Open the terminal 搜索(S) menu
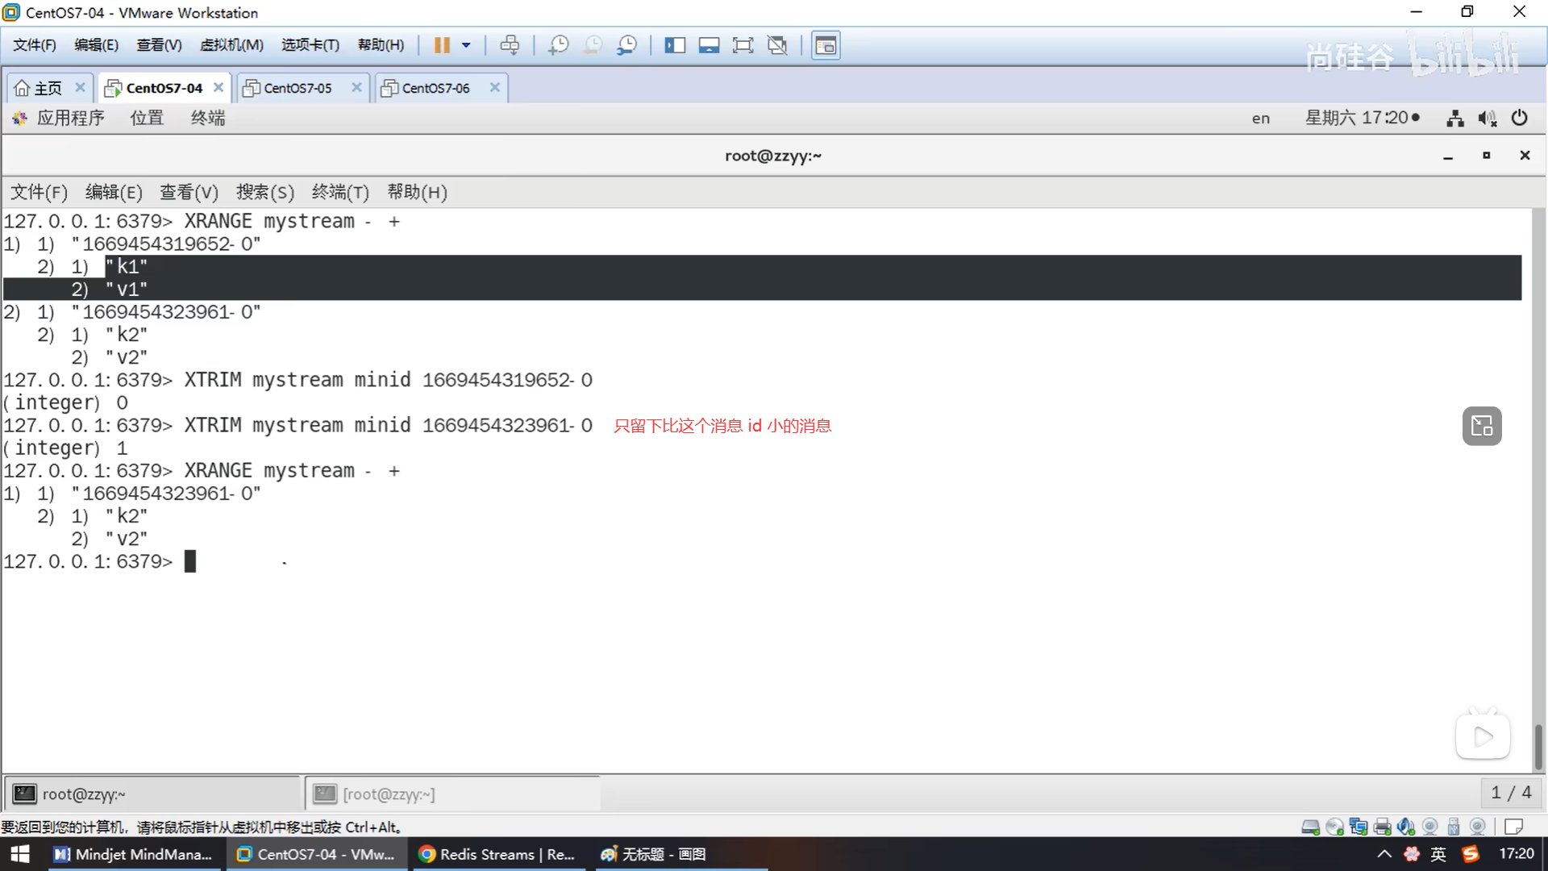The width and height of the screenshot is (1548, 871). point(264,192)
